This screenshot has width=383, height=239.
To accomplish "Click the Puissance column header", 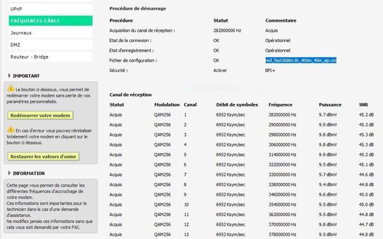I will click(330, 105).
